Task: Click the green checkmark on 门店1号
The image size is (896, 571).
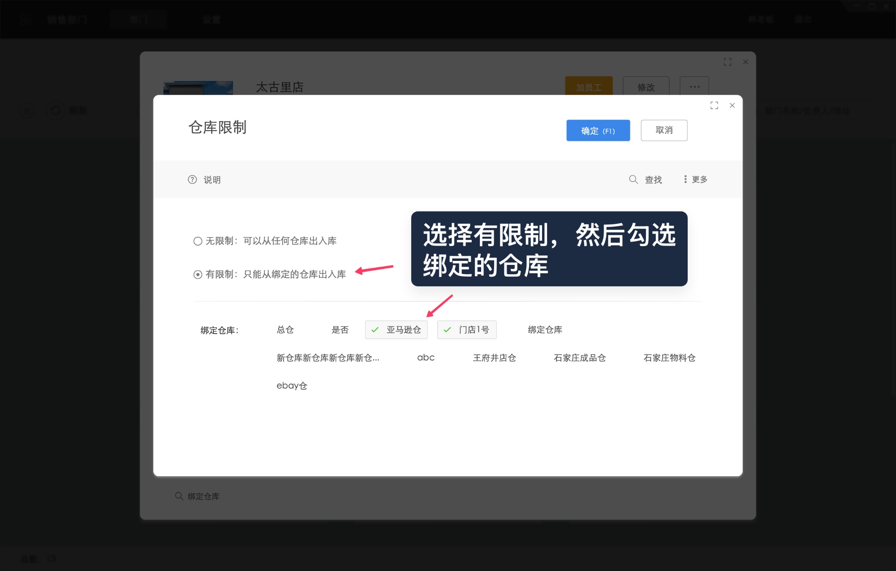Action: coord(447,330)
